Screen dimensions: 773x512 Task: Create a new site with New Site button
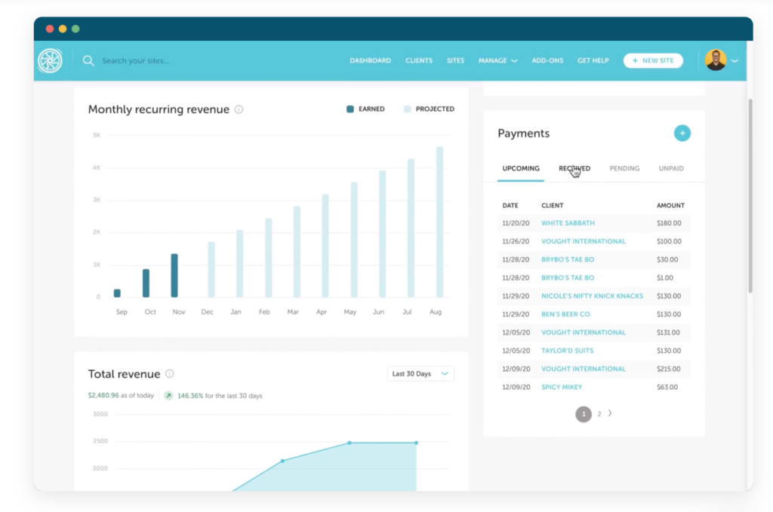tap(653, 60)
